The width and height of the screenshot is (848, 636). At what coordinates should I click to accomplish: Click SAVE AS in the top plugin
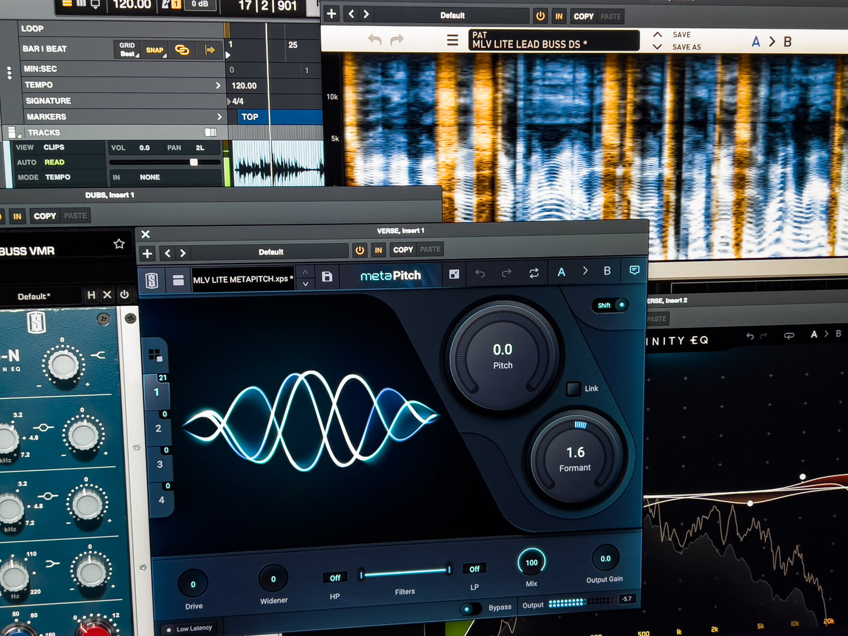[686, 47]
